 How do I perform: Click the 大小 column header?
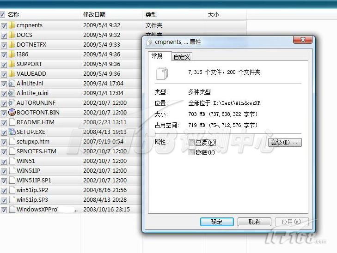tap(213, 15)
